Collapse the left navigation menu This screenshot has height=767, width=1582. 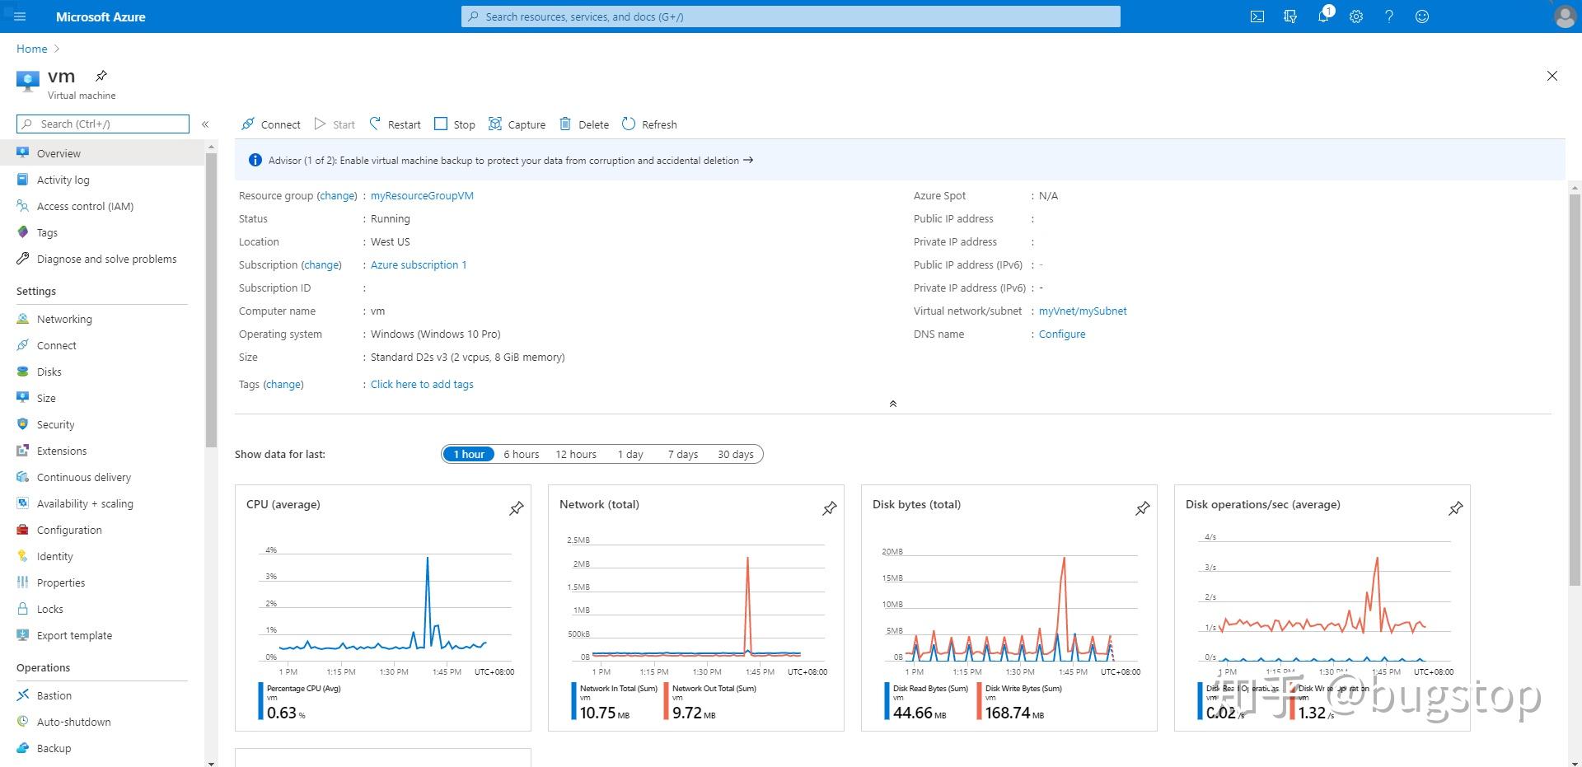205,124
